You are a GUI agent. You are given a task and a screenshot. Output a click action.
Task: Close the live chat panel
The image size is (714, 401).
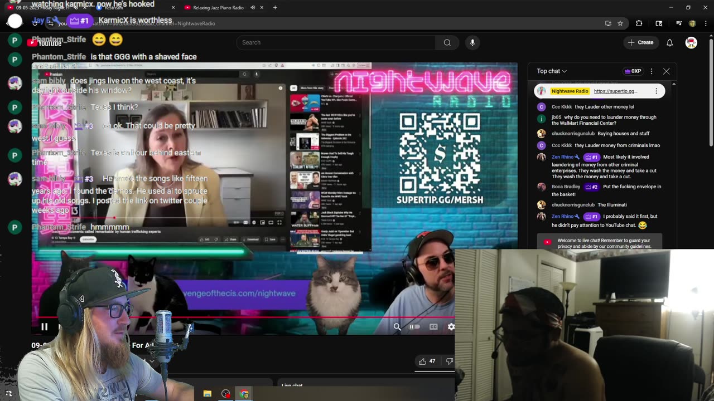666,71
